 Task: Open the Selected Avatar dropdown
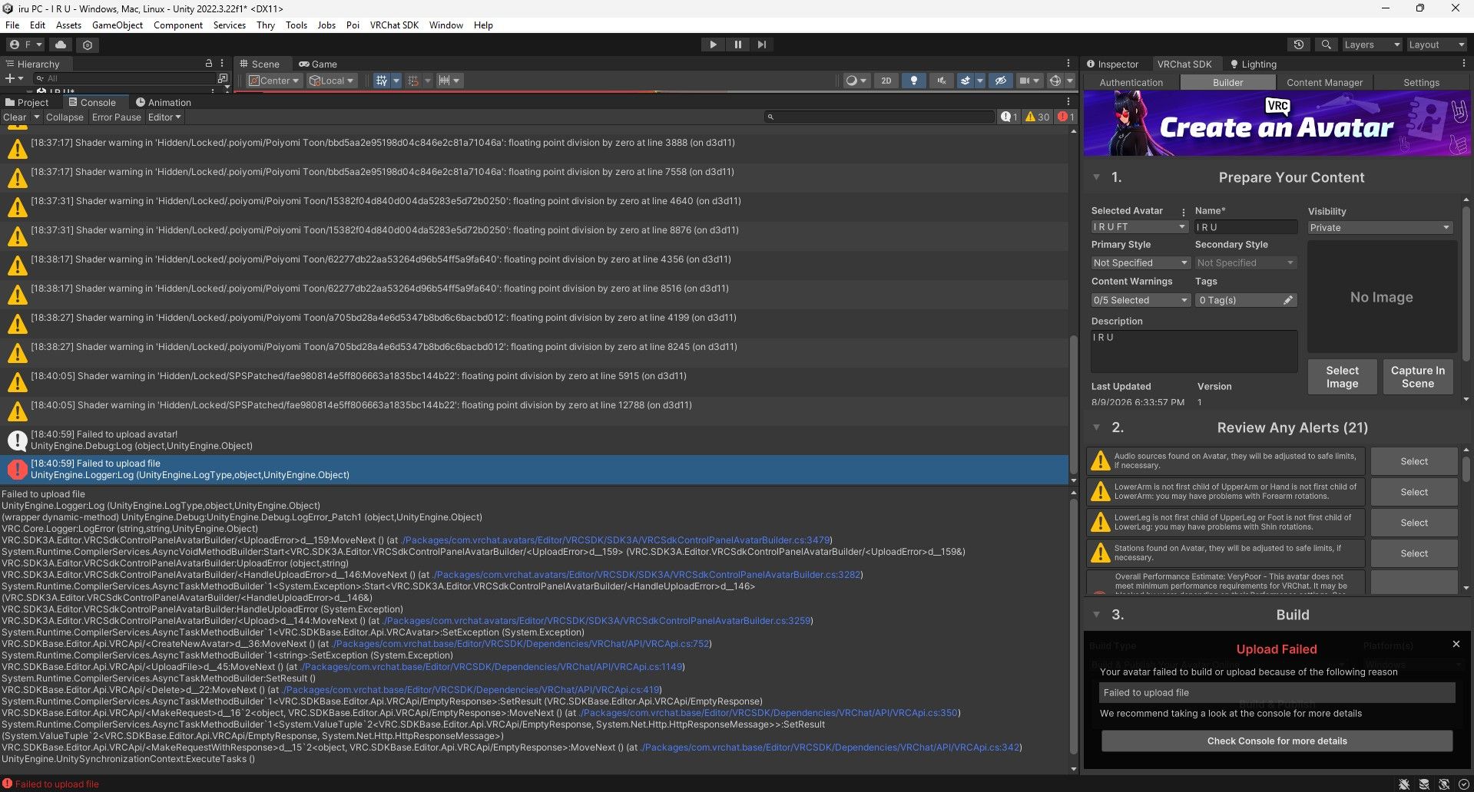coord(1140,227)
